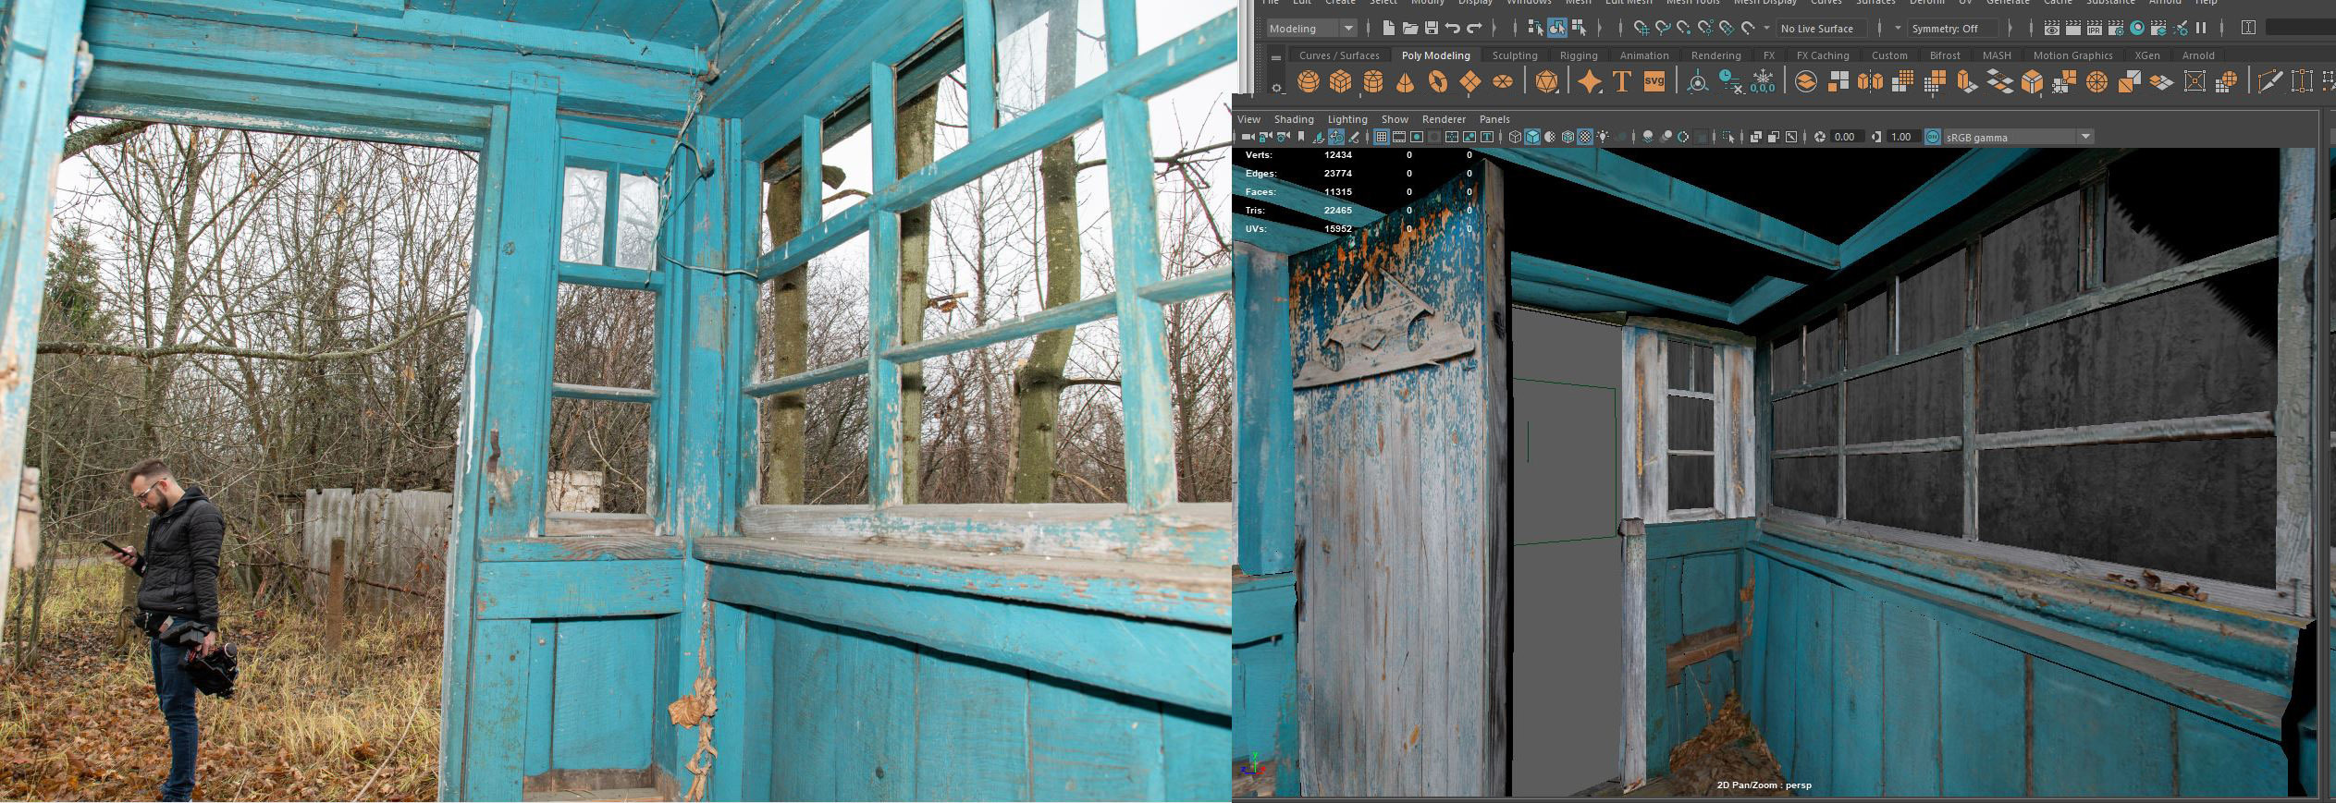Click the New Scene page icon
The image size is (2336, 803).
tap(1388, 28)
